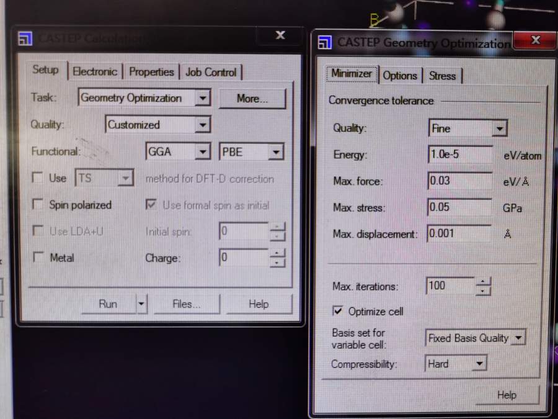Click the CASTEP Calculation window title icon
Viewport: 558px width, 419px height.
[x=25, y=38]
